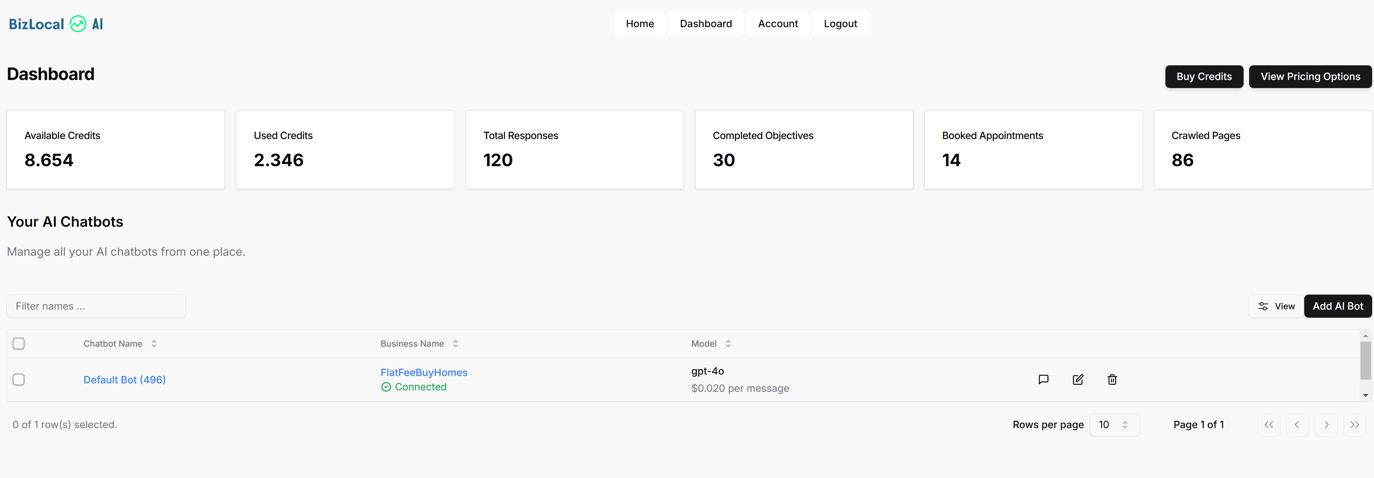Viewport: 1374px width, 478px height.
Task: Sort by Model column
Action: click(x=710, y=344)
